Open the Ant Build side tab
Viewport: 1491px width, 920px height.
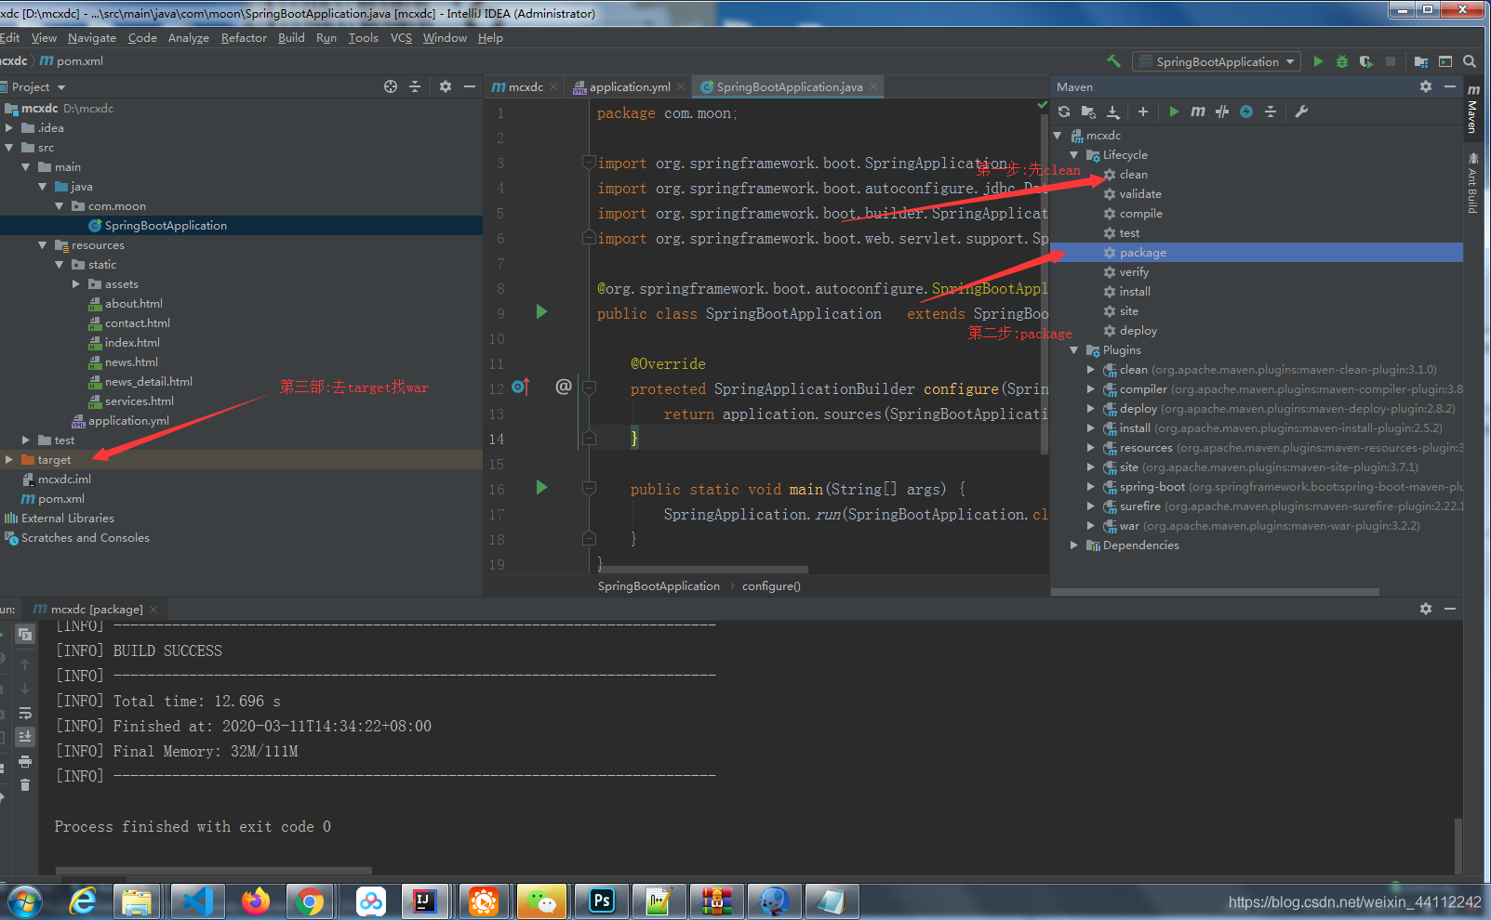tap(1473, 183)
